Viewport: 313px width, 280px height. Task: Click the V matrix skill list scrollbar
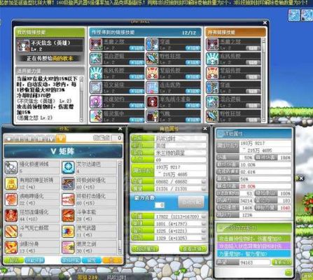(x=120, y=207)
